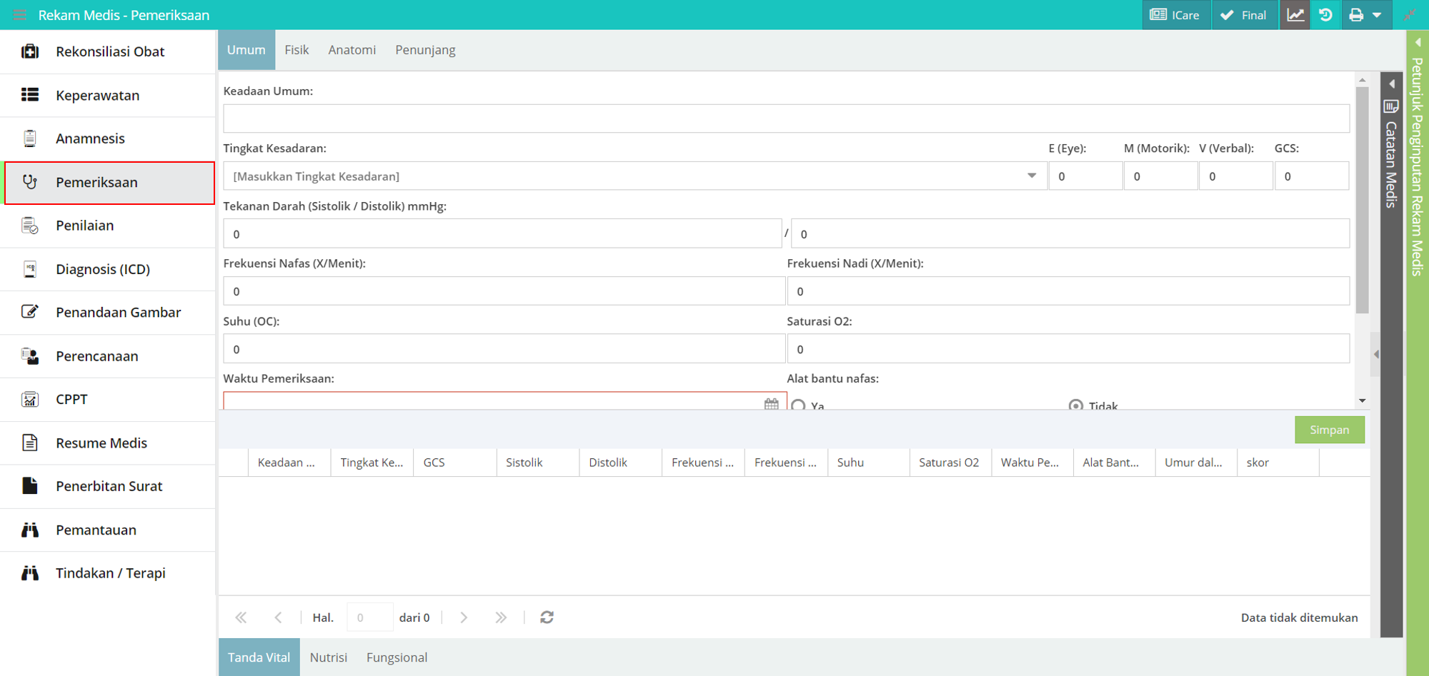Click the Final button
The image size is (1429, 676).
coord(1244,15)
